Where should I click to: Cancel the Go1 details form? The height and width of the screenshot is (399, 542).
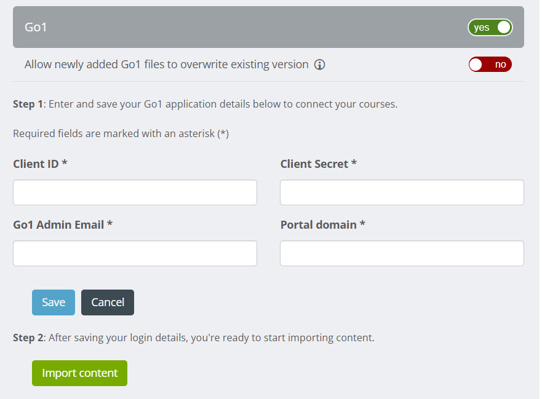(108, 302)
